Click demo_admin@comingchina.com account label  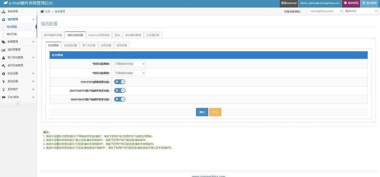(x=320, y=3)
